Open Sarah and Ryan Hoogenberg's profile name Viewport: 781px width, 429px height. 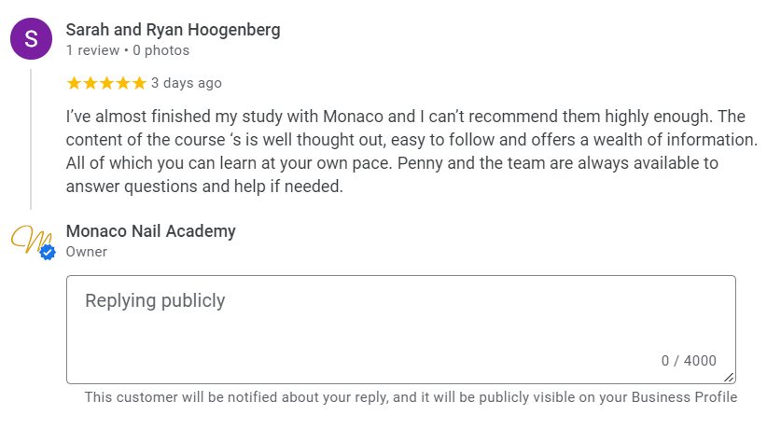(173, 30)
